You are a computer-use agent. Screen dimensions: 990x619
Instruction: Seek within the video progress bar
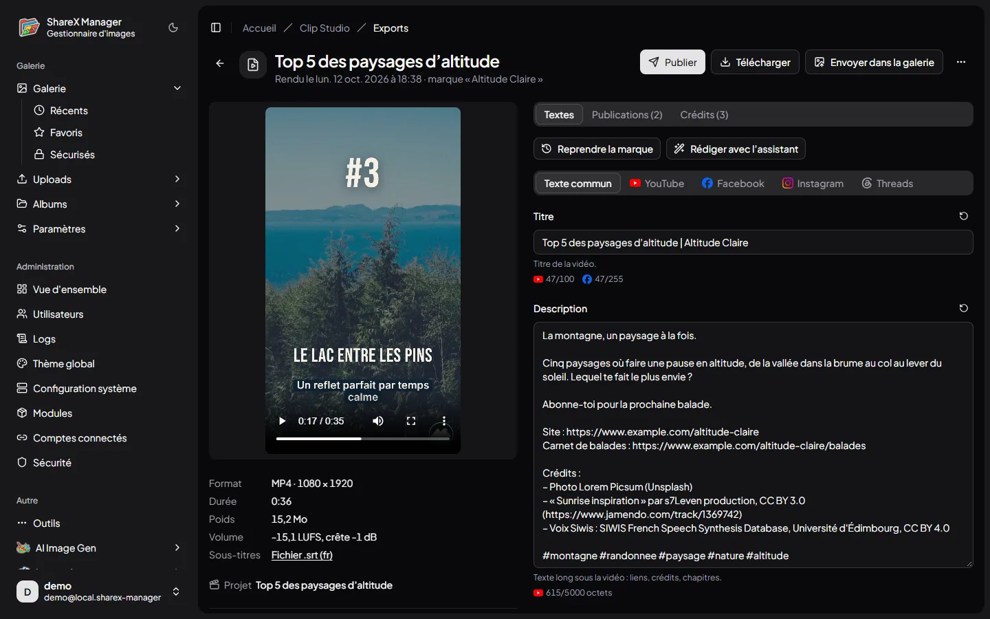(x=363, y=439)
